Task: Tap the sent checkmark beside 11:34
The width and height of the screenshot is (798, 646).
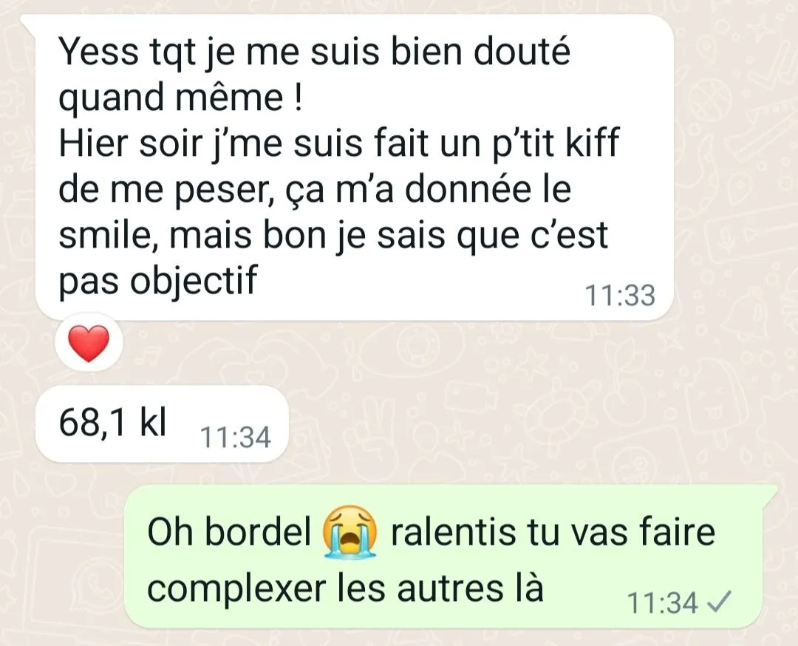Action: 719,602
